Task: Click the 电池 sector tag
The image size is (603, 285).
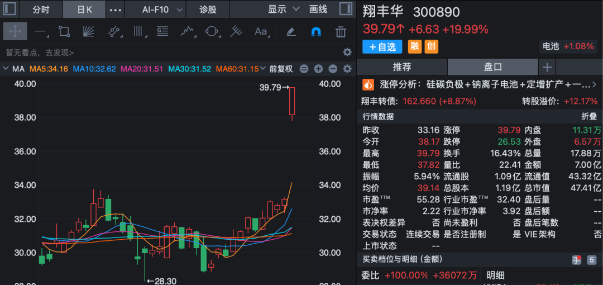Action: pyautogui.click(x=551, y=46)
